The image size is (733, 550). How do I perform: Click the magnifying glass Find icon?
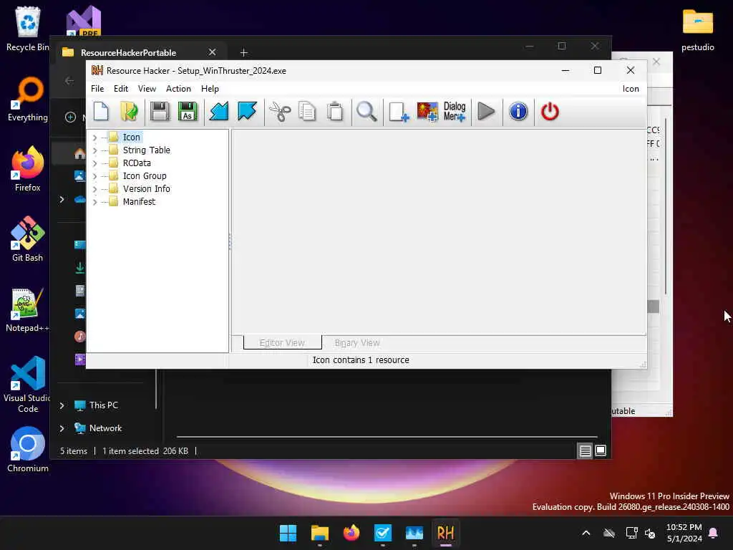366,112
